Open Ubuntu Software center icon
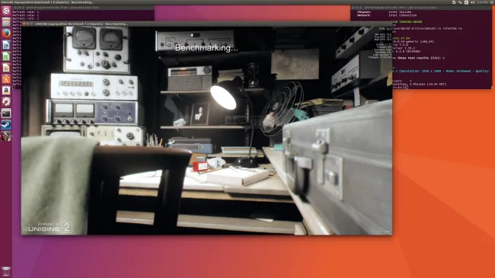Image resolution: width=495 pixels, height=278 pixels. pos(6,79)
